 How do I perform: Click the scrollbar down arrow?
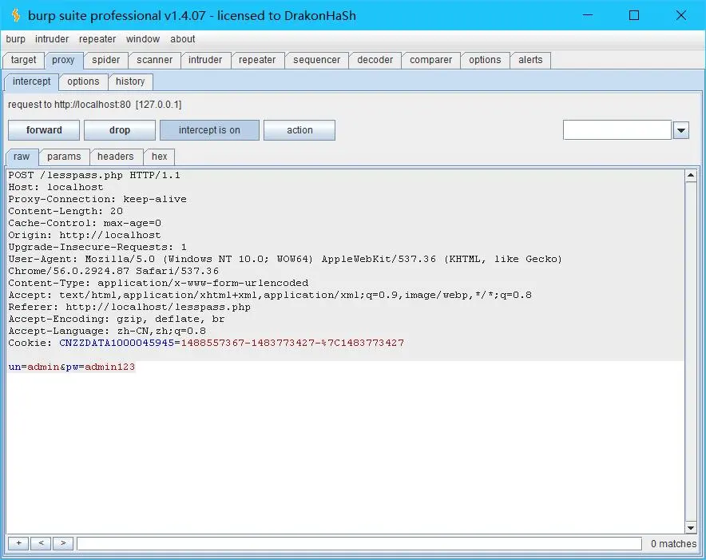tap(691, 527)
